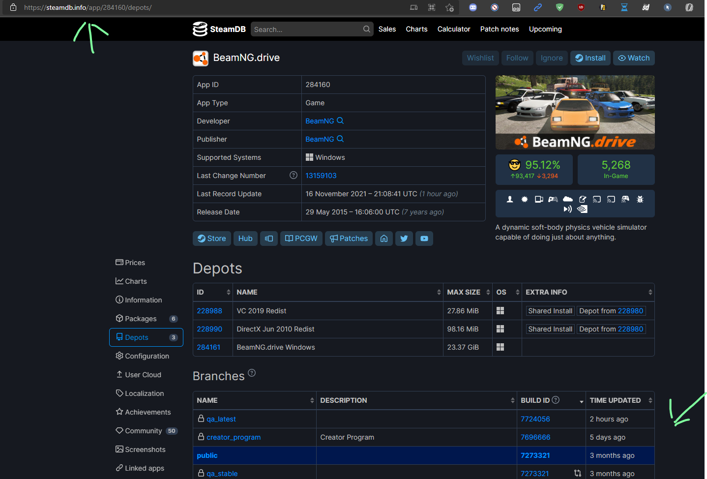
Task: Open the YouTube icon link
Action: (424, 239)
